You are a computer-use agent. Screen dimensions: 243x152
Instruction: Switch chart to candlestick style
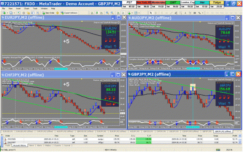click(97, 13)
